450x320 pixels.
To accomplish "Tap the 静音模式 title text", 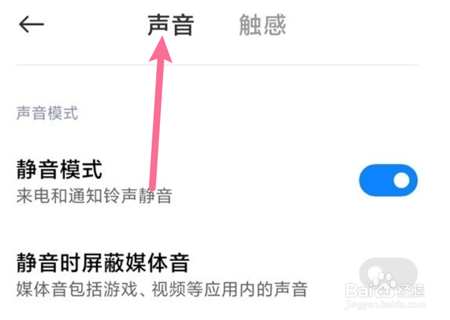I will (59, 170).
